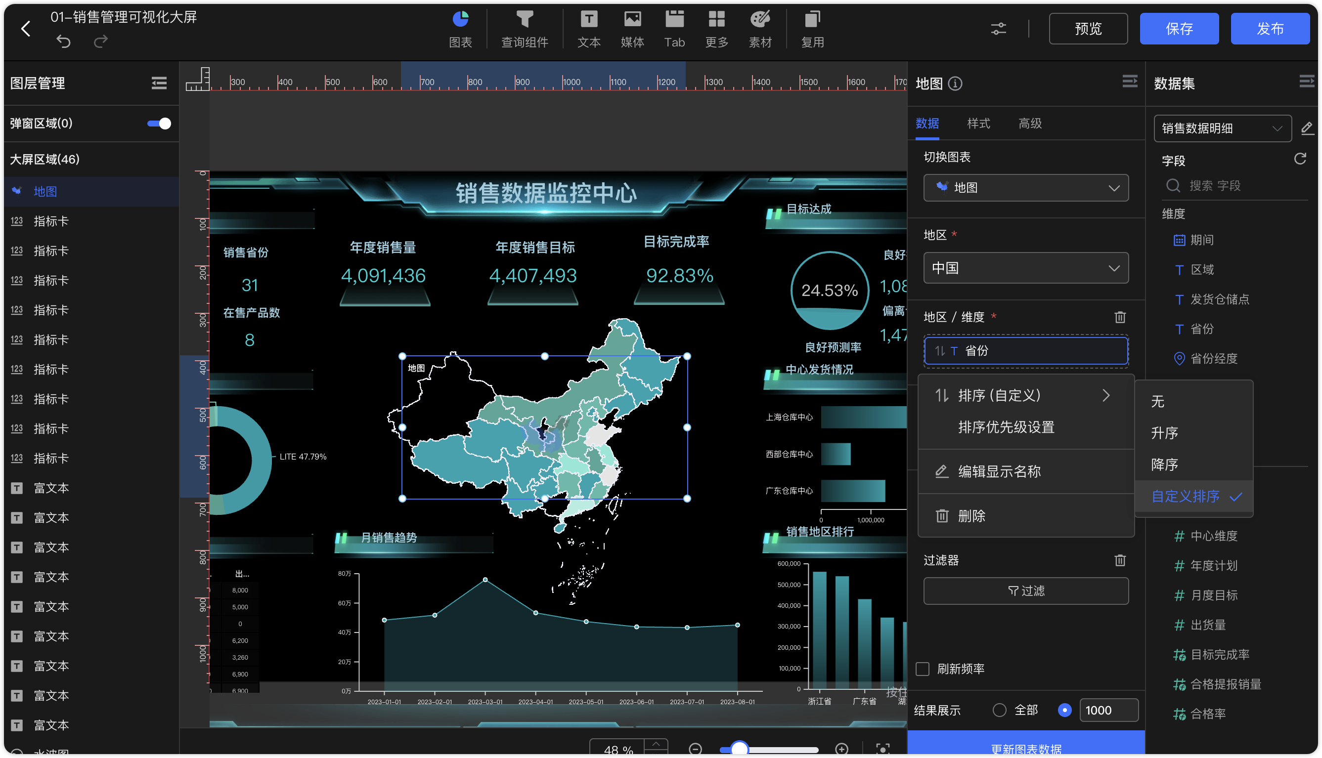Image resolution: width=1322 pixels, height=758 pixels.
Task: Add a Tab component
Action: (x=674, y=29)
